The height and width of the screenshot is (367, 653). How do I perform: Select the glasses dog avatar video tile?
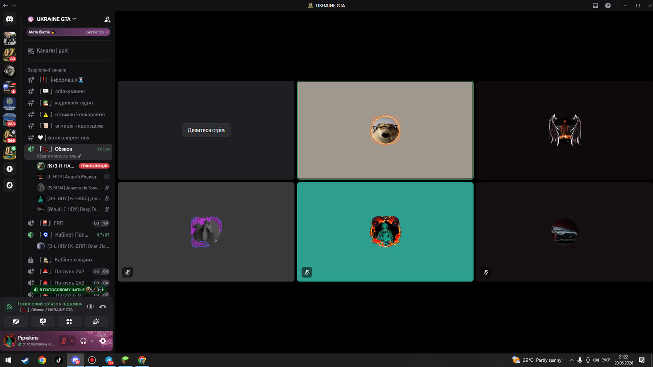coord(385,130)
